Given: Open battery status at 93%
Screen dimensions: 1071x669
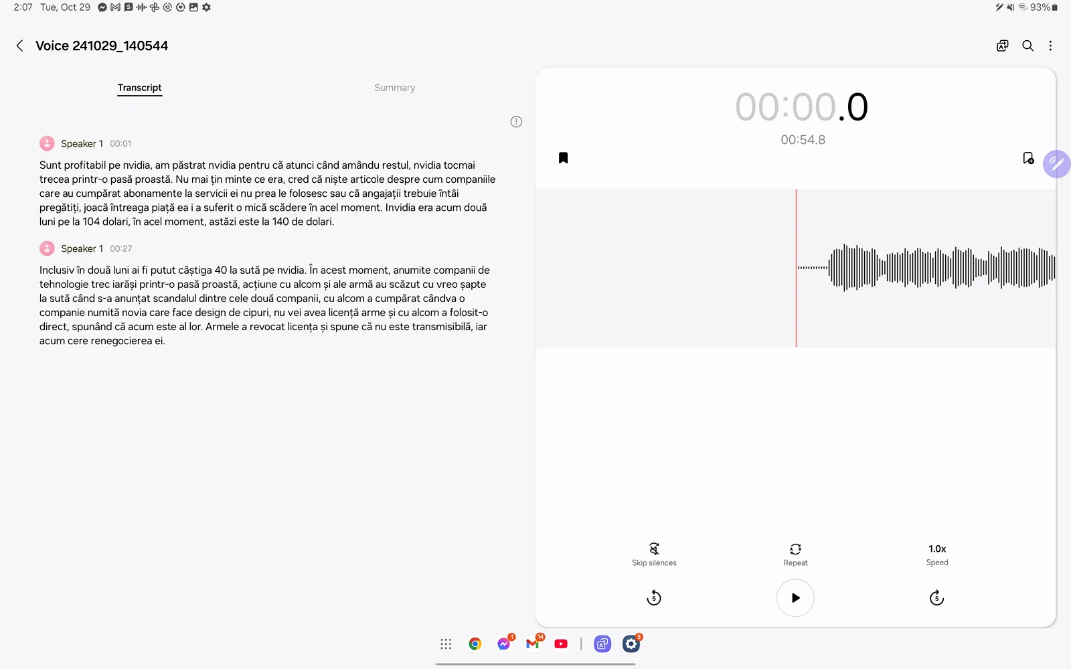Looking at the screenshot, I should pos(1044,7).
